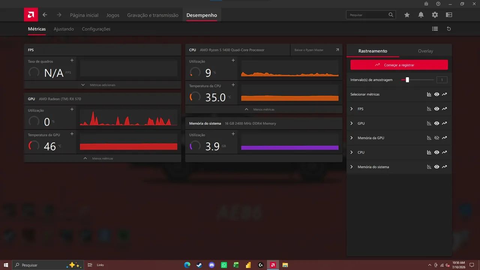Toggle chart icon in Memória da GPU row
Screen dimensions: 480x270
click(429, 138)
